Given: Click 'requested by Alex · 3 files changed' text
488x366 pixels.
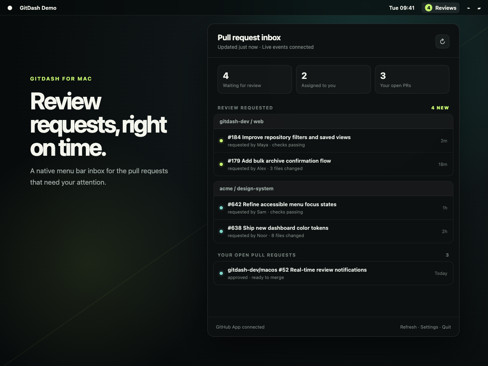Looking at the screenshot, I should pos(265,168).
